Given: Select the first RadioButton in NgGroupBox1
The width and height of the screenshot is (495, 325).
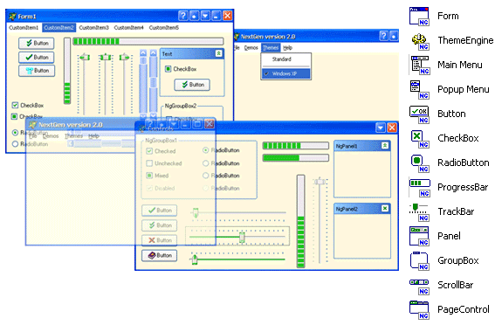Looking at the screenshot, I should (x=205, y=150).
